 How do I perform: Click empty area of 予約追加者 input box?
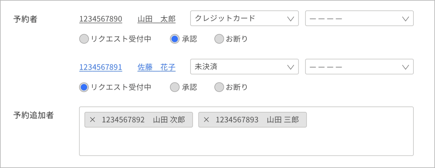(x=246, y=143)
